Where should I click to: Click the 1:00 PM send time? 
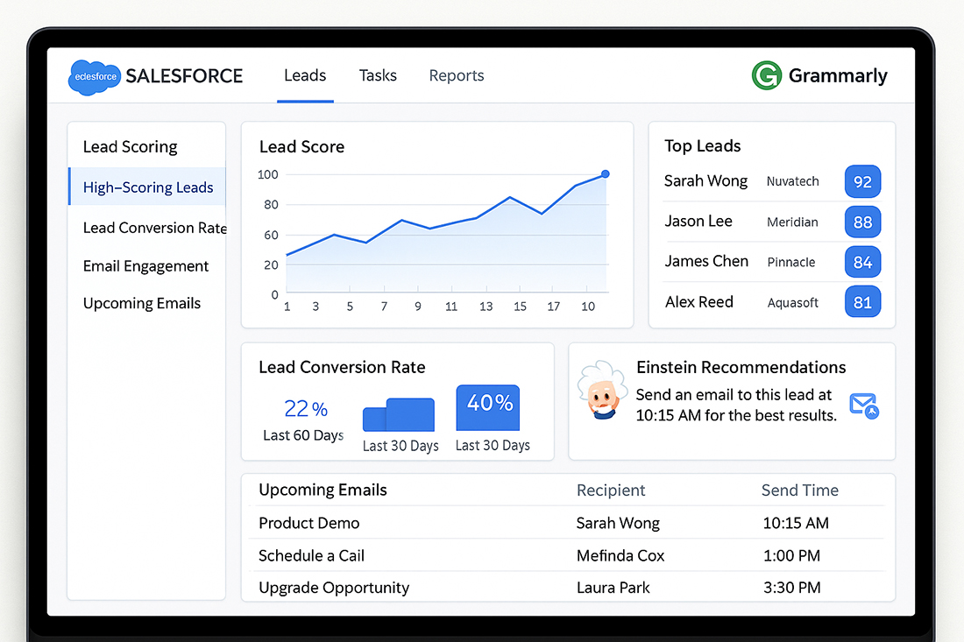pyautogui.click(x=791, y=555)
